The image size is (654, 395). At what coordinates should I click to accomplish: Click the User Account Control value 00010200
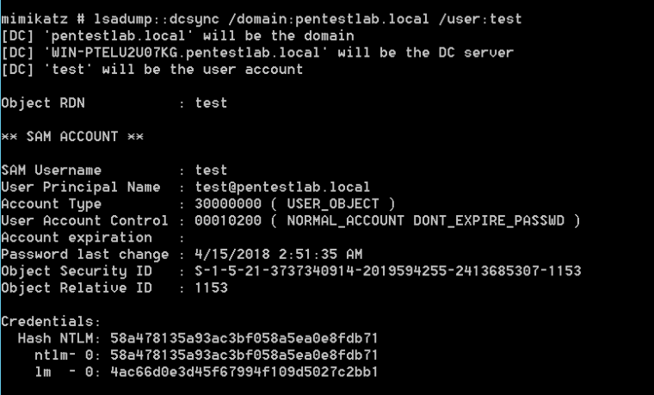point(228,220)
